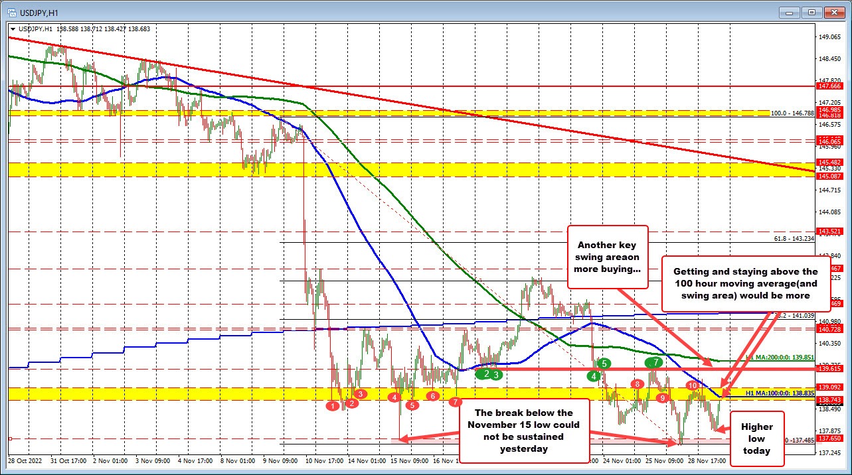This screenshot has height=475, width=852.
Task: Close the USDJPY,H1 chart window
Action: [x=833, y=12]
